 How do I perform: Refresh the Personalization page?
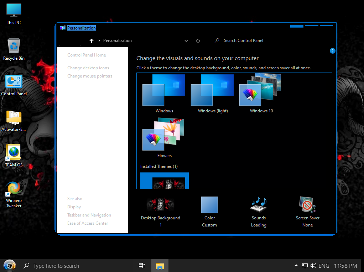(198, 41)
